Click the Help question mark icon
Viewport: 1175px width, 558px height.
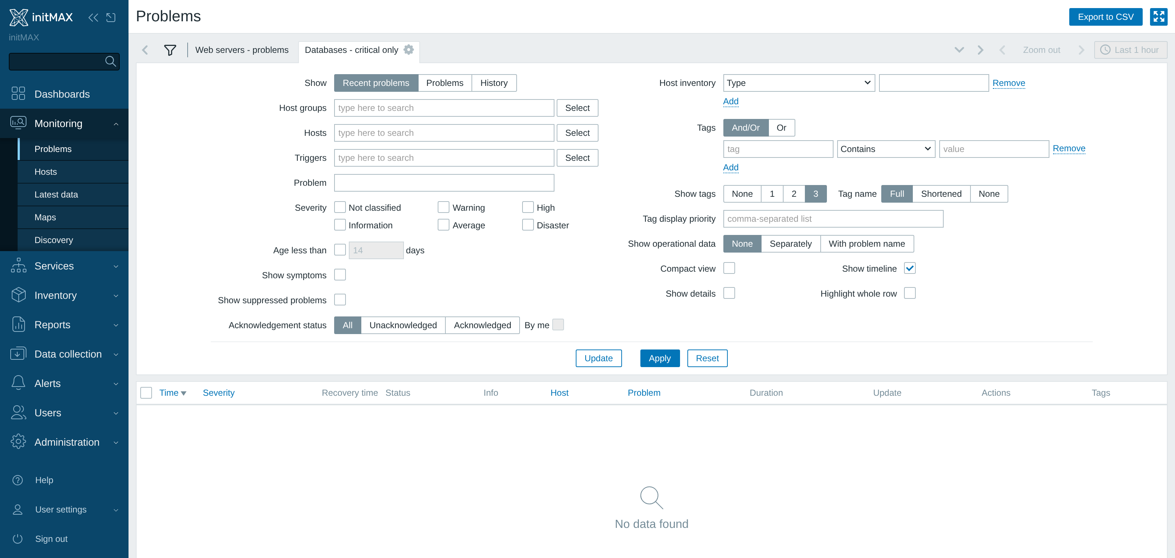[x=18, y=480]
